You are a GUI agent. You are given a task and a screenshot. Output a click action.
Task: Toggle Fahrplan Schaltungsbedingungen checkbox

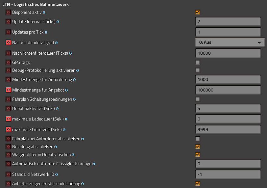(x=198, y=99)
